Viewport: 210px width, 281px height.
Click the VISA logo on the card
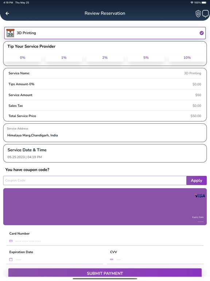coord(200,196)
